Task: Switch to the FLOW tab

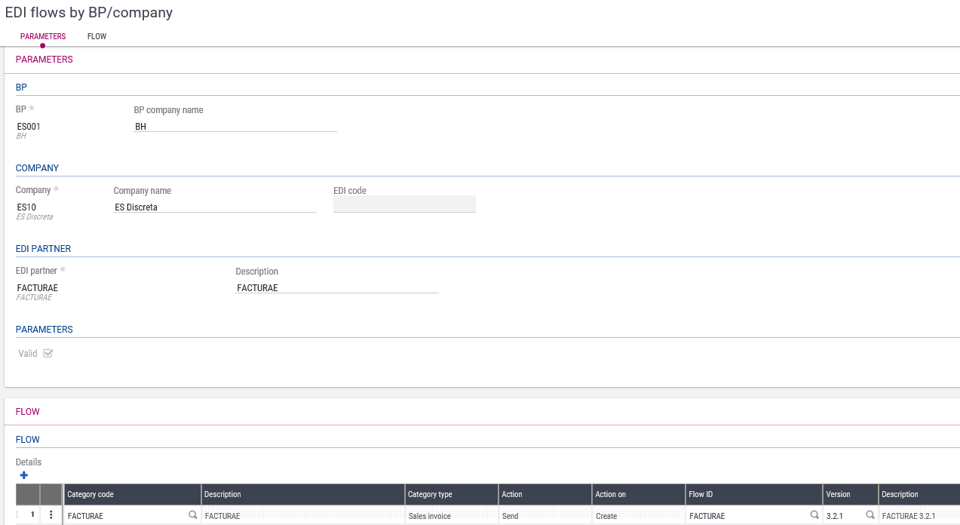Action: tap(97, 36)
